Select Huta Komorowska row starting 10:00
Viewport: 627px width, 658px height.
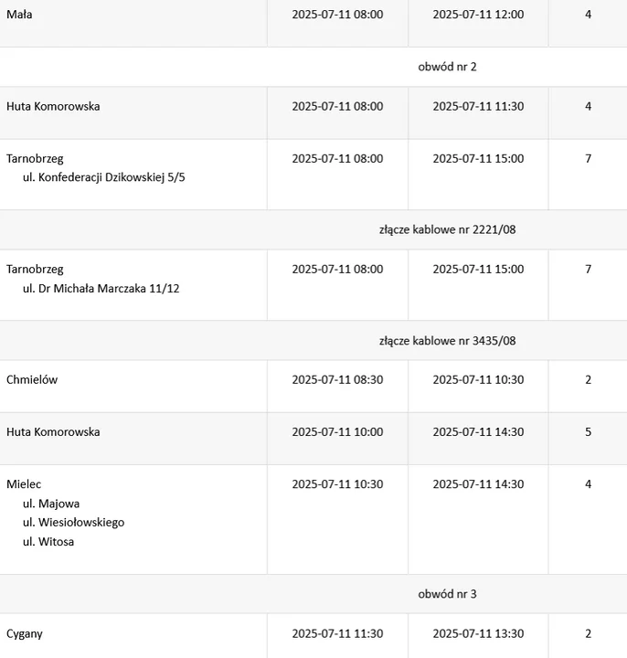pyautogui.click(x=313, y=439)
